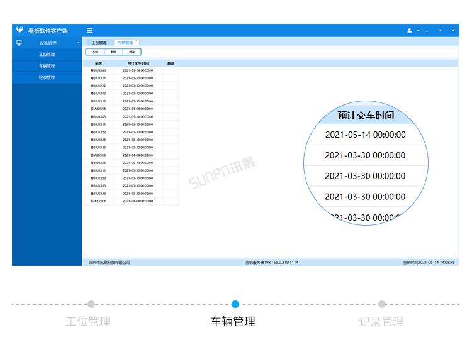Click the blue 车辆管理 step dot

(235, 304)
